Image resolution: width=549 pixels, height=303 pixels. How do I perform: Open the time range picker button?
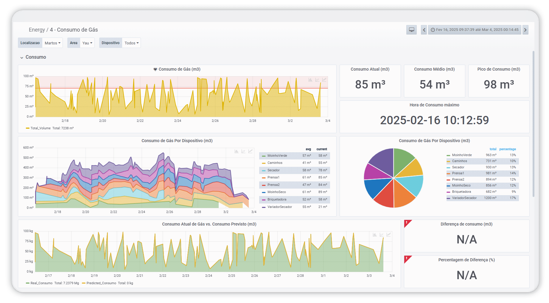point(475,30)
